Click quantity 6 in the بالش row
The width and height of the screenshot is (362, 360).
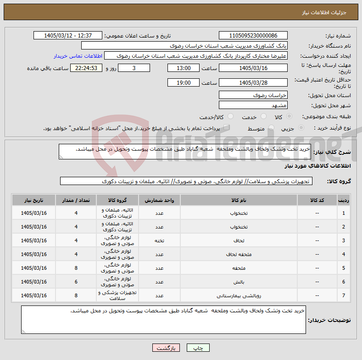point(76,282)
